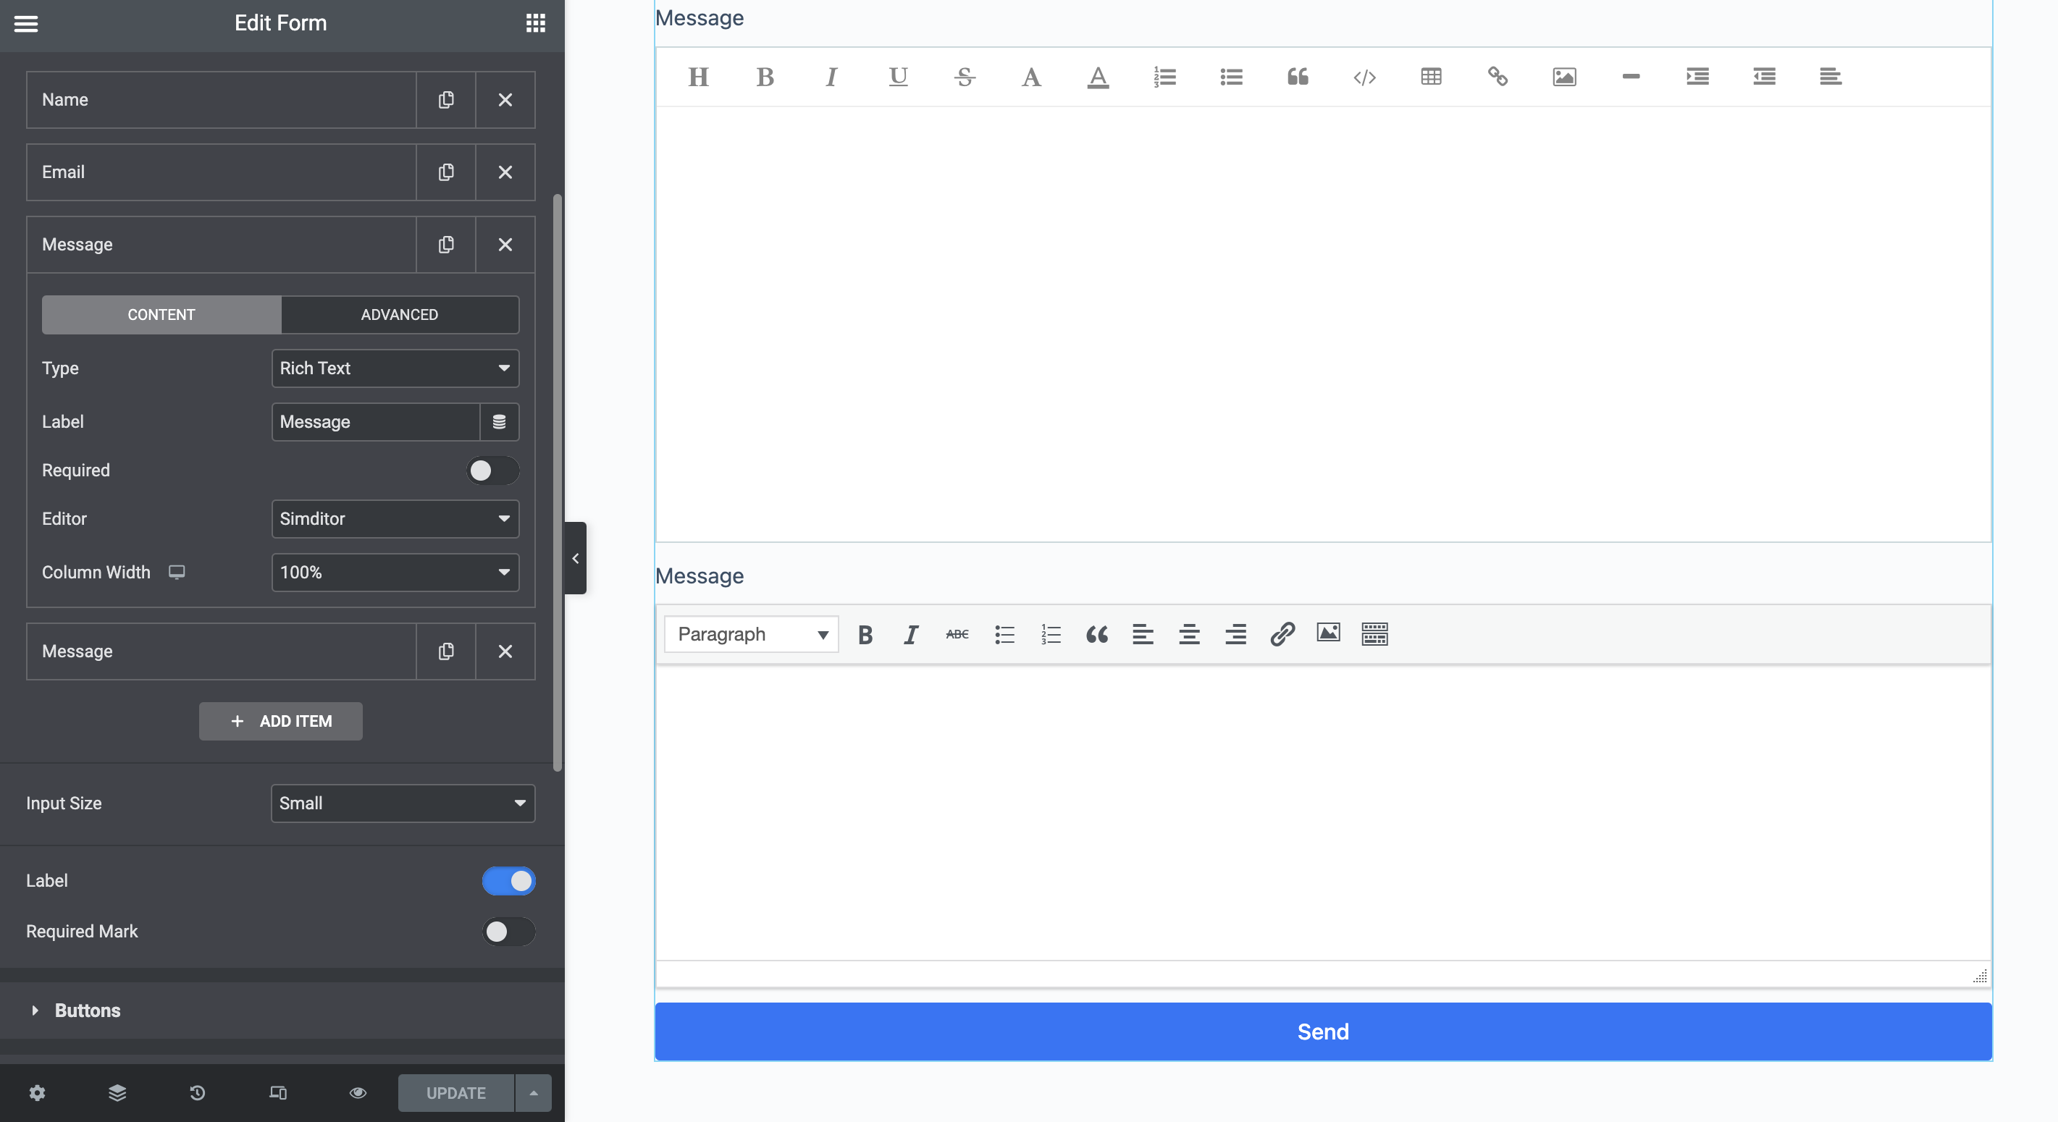Switch to the ADVANCED tab
The image size is (2058, 1122).
click(400, 315)
